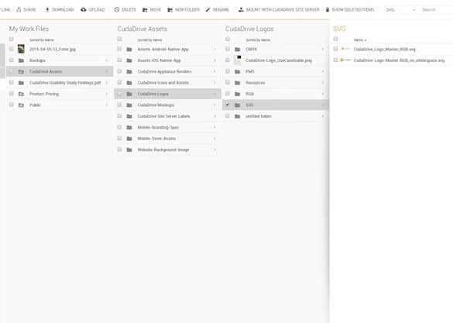453x323 pixels.
Task: Check the Assets-iOS-Native-App checkbox
Action: pyautogui.click(x=119, y=60)
